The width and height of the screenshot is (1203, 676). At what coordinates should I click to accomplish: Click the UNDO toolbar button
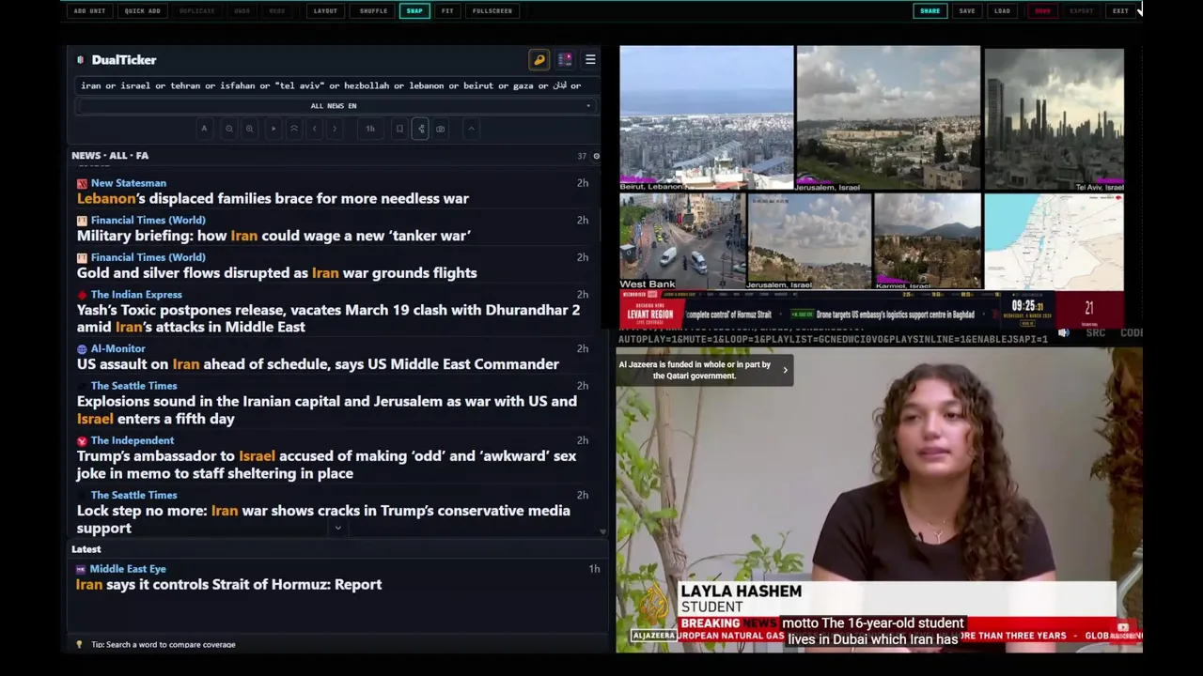[x=242, y=11]
